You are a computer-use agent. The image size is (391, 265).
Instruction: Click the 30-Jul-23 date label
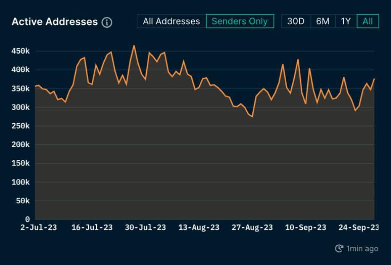coord(145,227)
